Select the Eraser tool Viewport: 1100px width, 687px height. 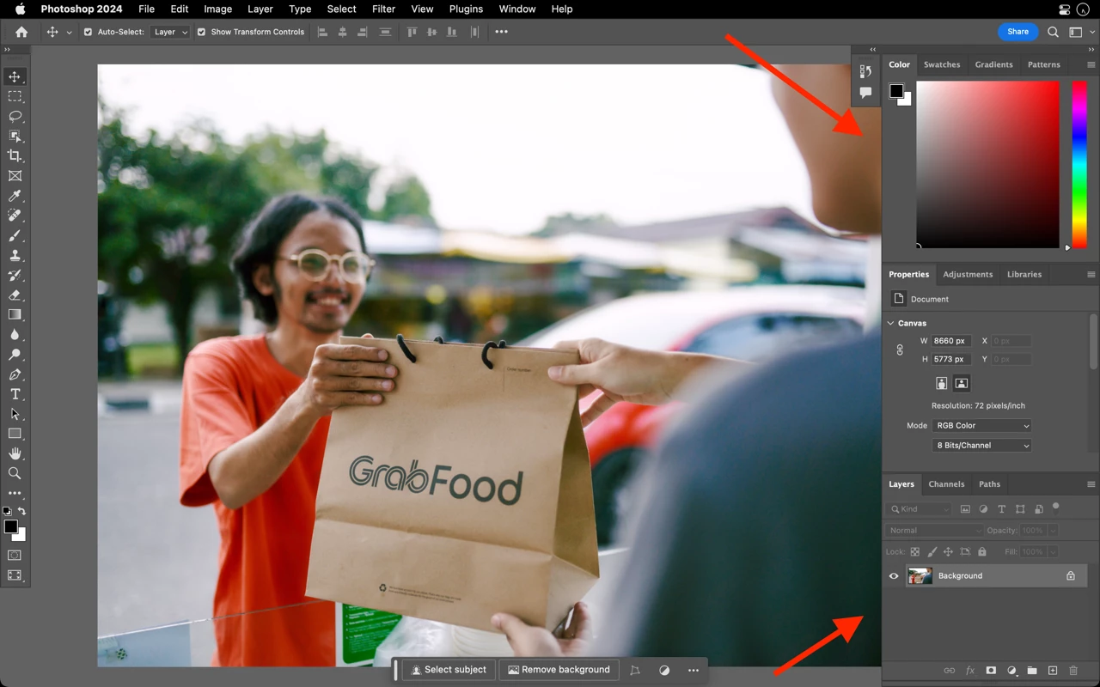pos(15,295)
